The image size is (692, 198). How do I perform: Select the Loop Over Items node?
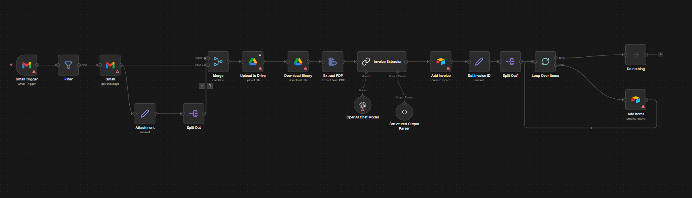click(x=545, y=62)
